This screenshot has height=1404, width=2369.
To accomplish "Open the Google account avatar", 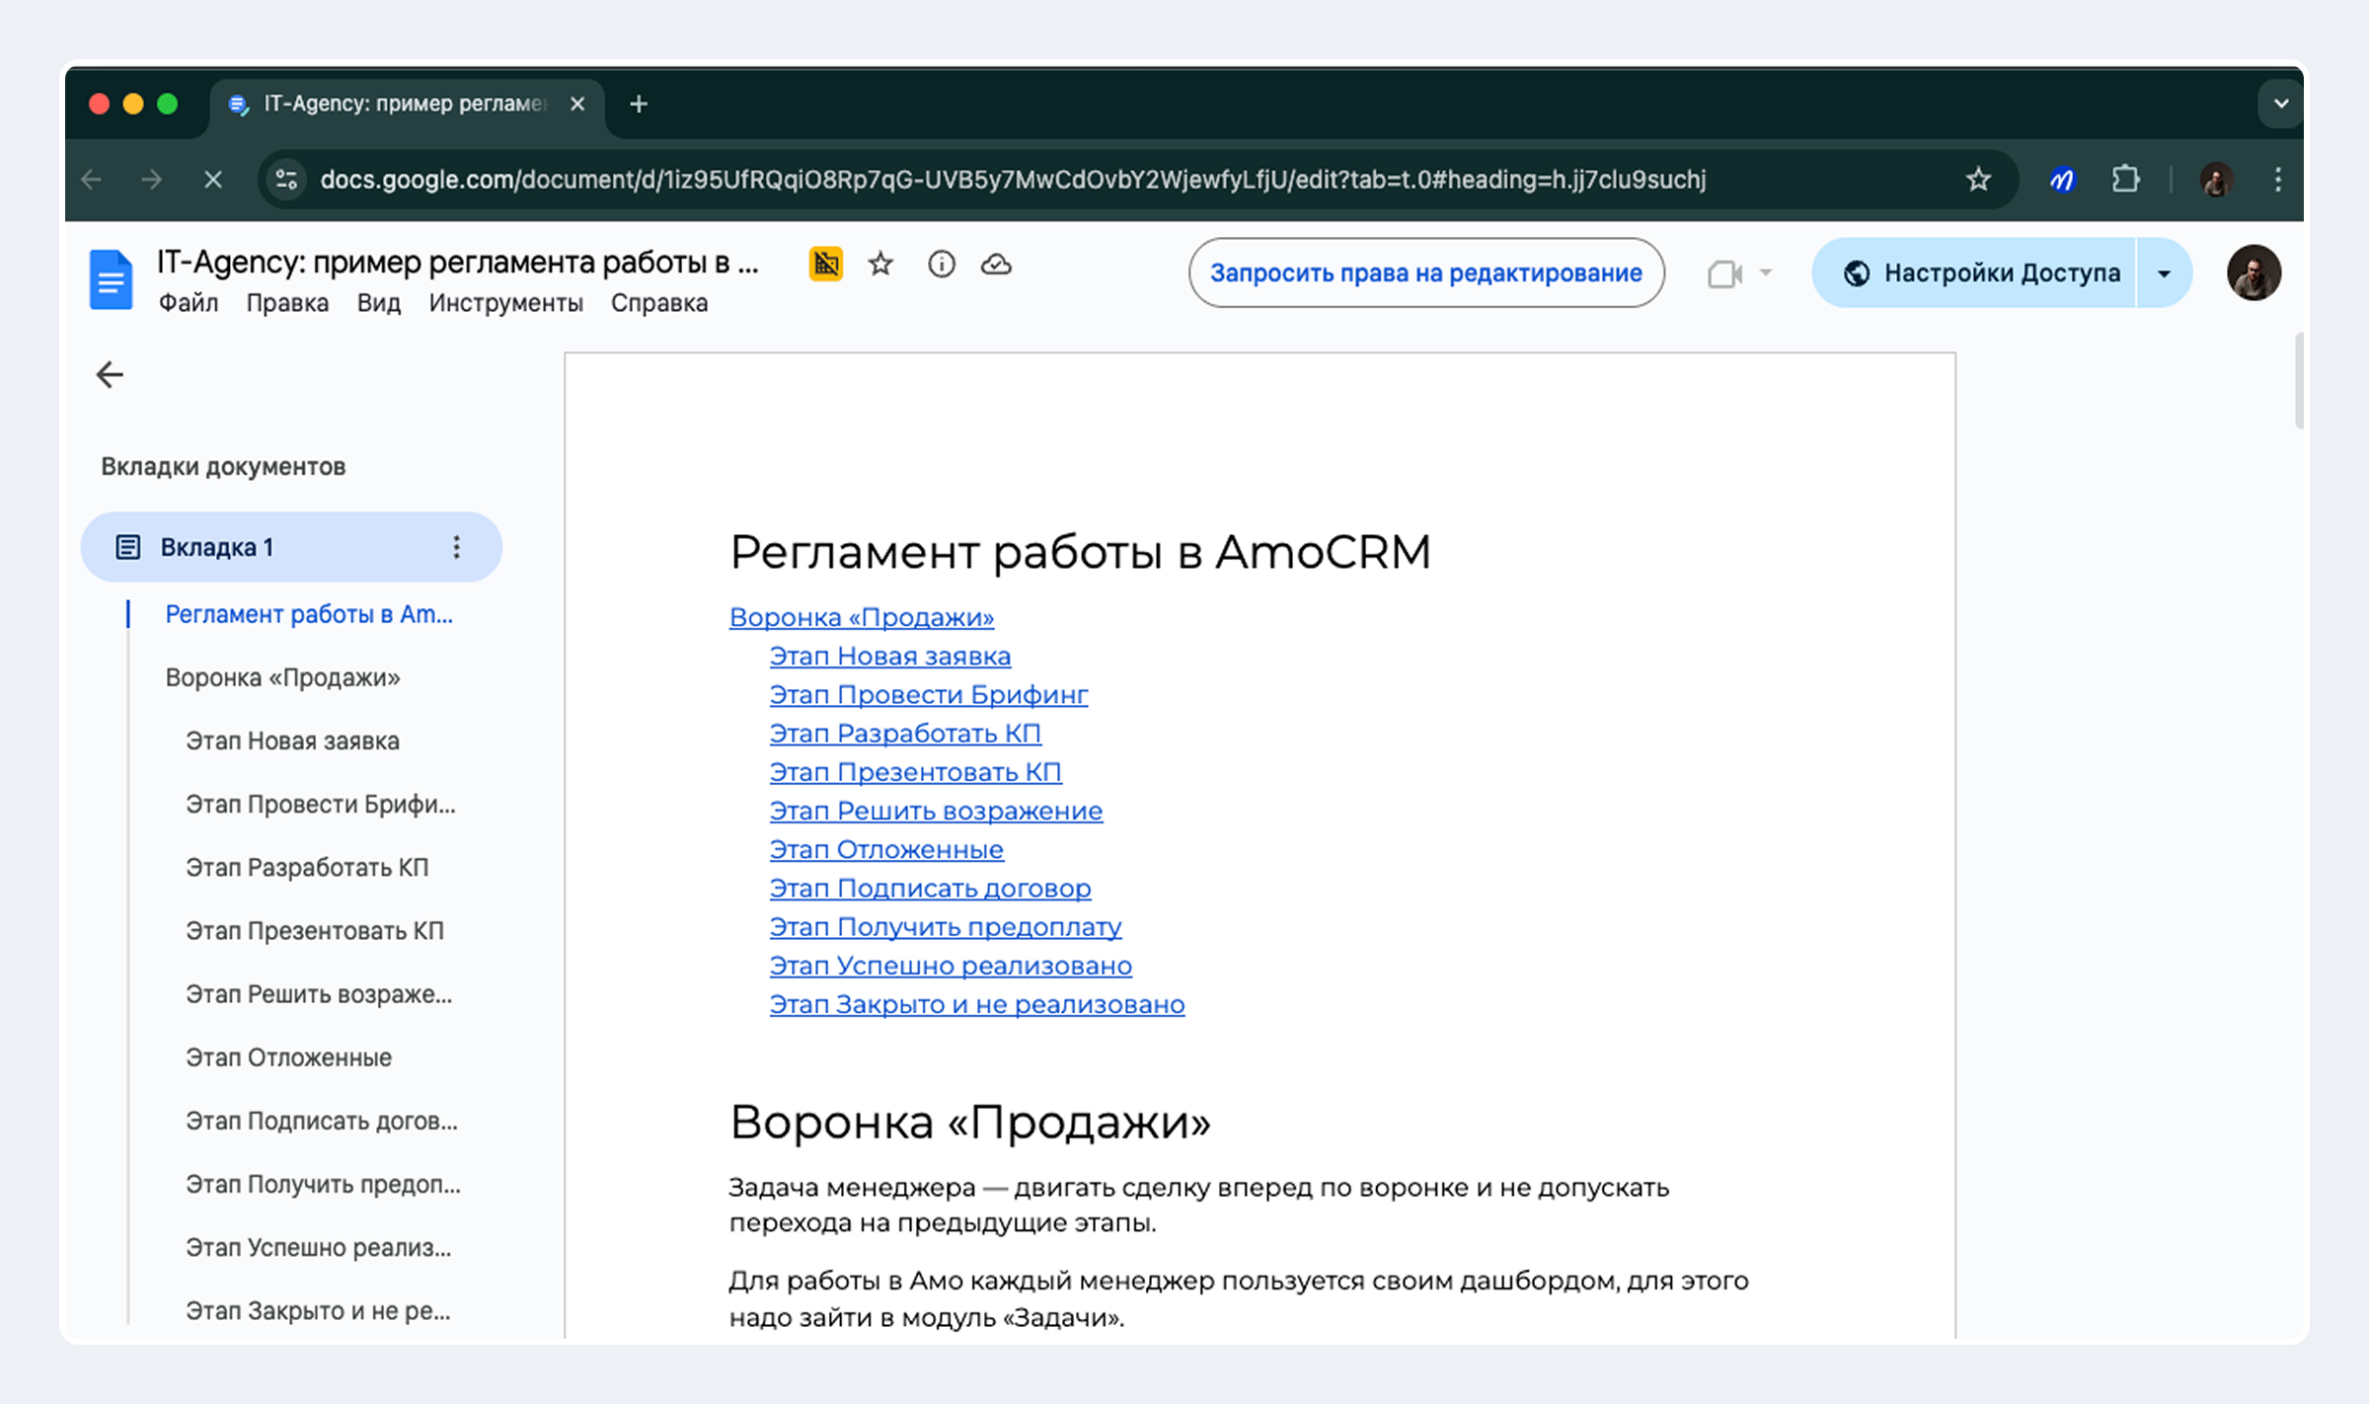I will pos(2254,273).
